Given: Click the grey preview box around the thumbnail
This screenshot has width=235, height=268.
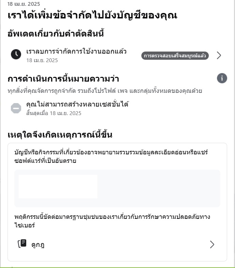Looking at the screenshot, I should tap(117, 188).
